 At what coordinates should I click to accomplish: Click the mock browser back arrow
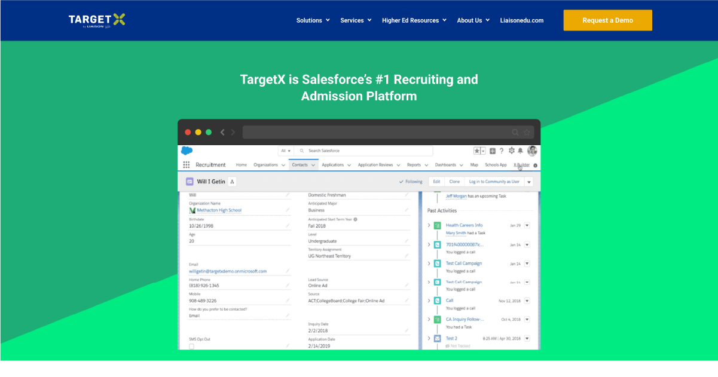222,132
